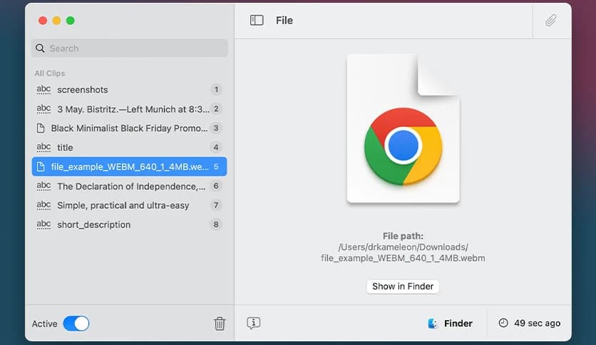
Task: Click the File title in header
Action: [x=284, y=21]
